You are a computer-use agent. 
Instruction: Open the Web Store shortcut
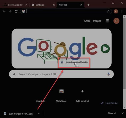coord(61,96)
